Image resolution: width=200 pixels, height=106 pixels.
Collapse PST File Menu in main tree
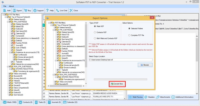[3, 15]
